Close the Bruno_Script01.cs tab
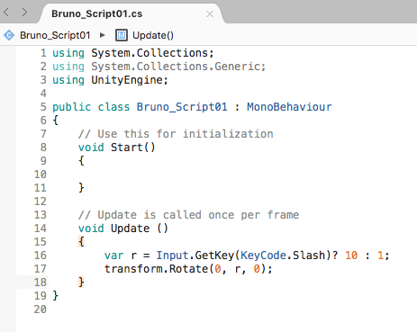Screen dimensions: 417x332 coord(210,13)
